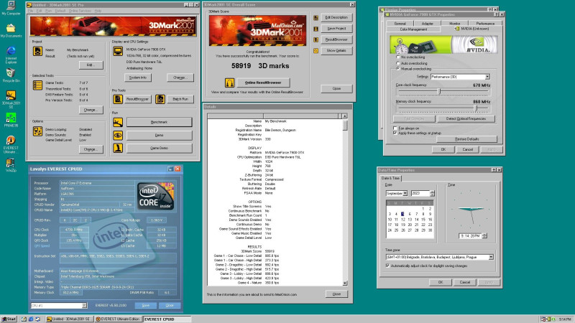The height and width of the screenshot is (323, 575).
Task: Open the My Documents desktop icon
Action: click(x=11, y=30)
